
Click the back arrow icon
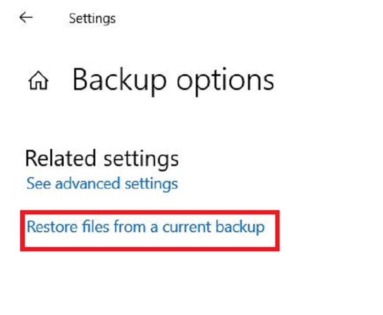[26, 18]
